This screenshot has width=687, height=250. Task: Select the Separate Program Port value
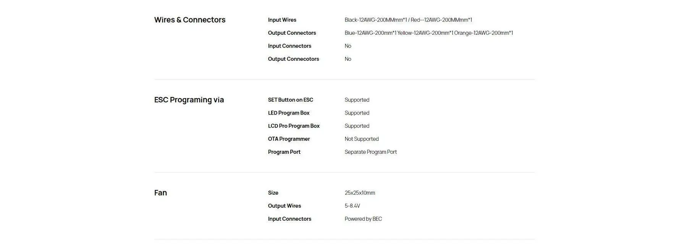coord(370,152)
